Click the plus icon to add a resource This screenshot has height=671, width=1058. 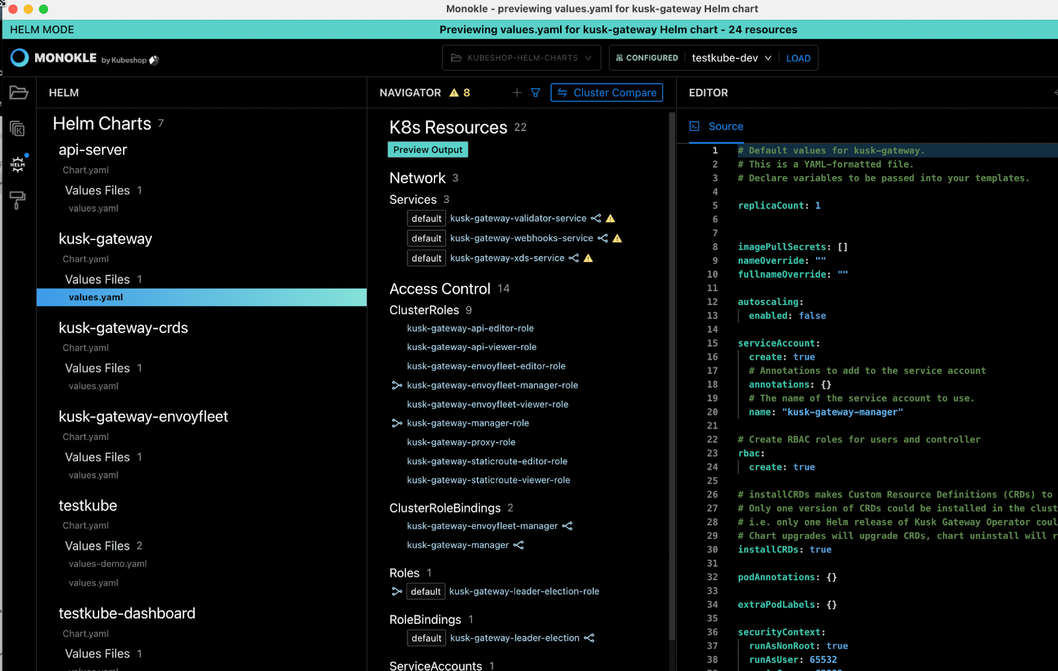(517, 93)
